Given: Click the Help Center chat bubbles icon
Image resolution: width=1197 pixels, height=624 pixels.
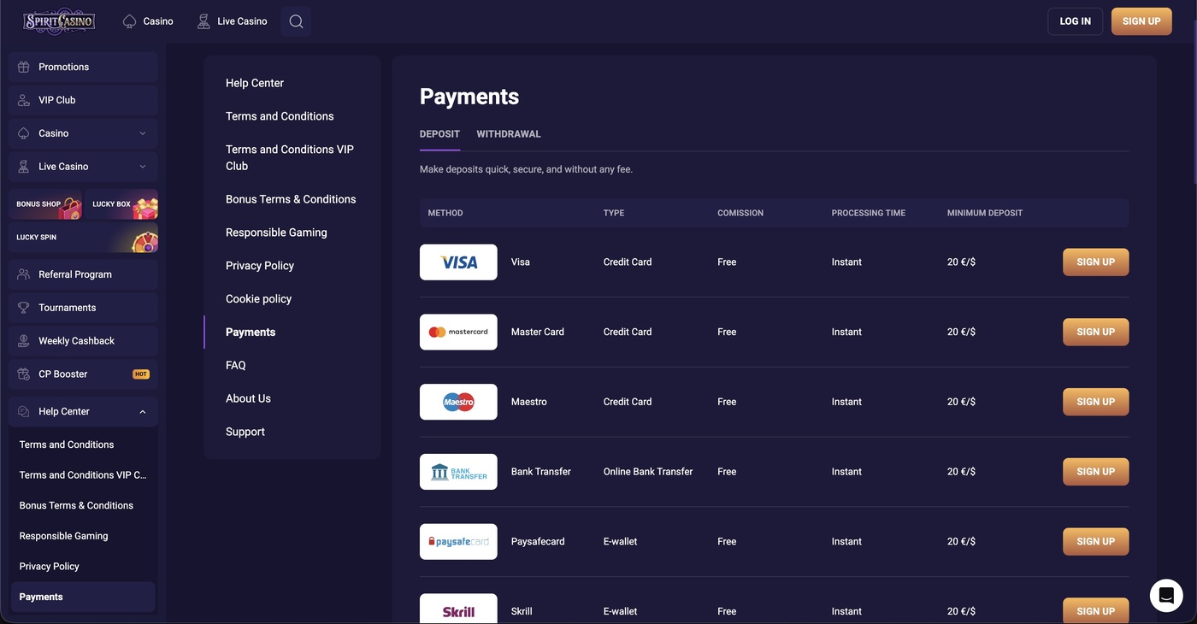Looking at the screenshot, I should [x=24, y=412].
